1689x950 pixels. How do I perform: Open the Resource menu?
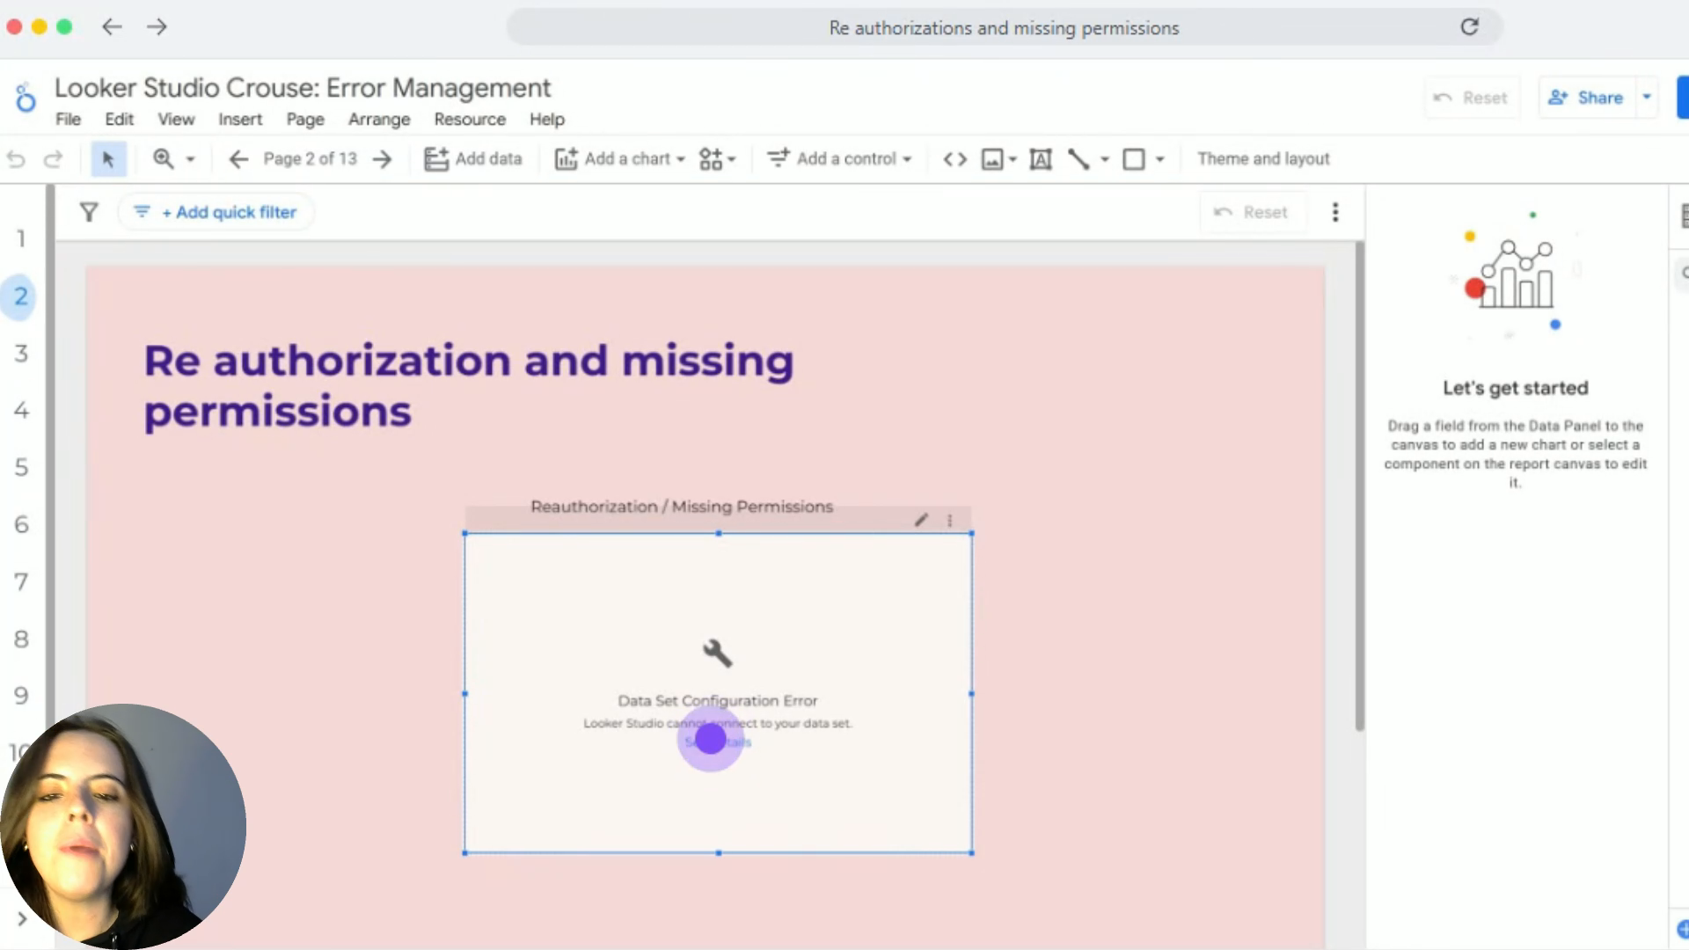coord(470,120)
